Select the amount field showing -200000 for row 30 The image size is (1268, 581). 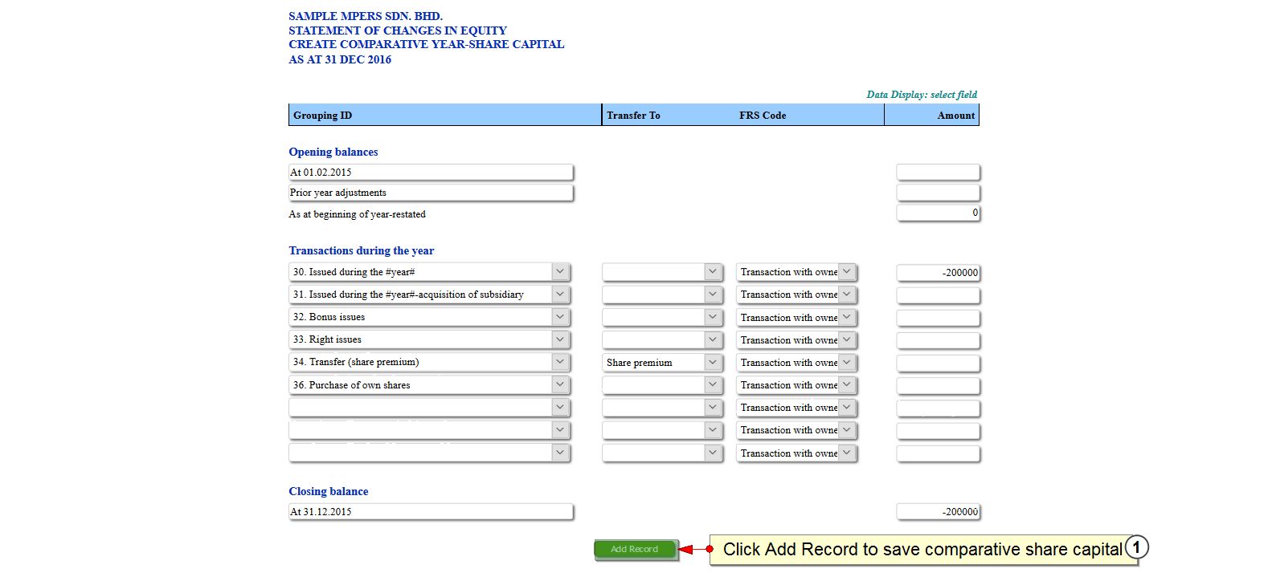(938, 273)
